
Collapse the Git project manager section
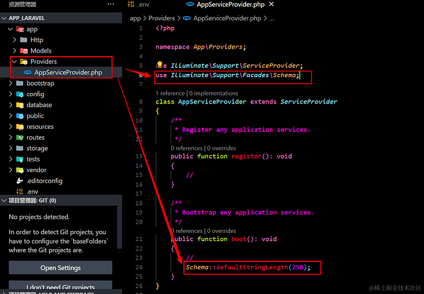click(x=4, y=200)
